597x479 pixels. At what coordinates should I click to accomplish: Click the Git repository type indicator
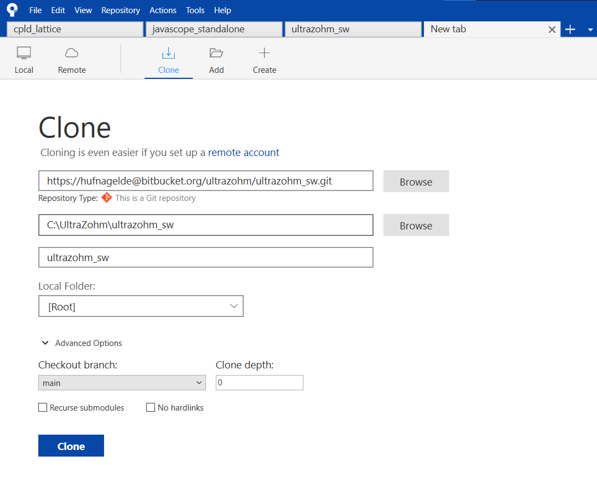click(106, 198)
